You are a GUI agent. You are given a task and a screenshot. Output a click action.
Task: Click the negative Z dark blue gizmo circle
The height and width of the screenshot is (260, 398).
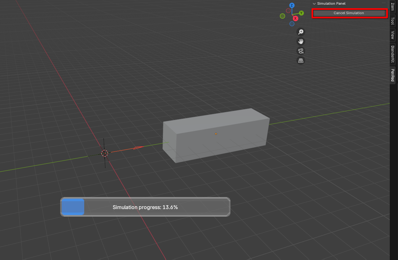click(x=292, y=24)
